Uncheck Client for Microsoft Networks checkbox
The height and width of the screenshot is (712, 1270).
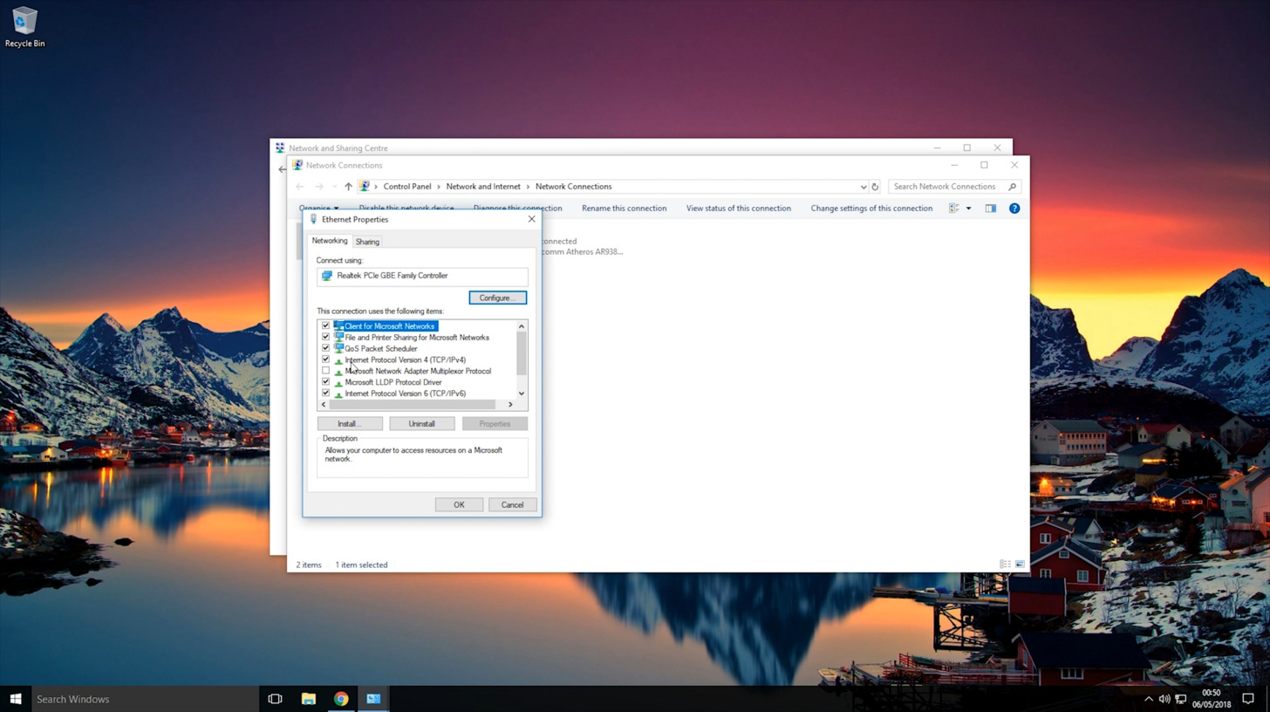pyautogui.click(x=325, y=326)
